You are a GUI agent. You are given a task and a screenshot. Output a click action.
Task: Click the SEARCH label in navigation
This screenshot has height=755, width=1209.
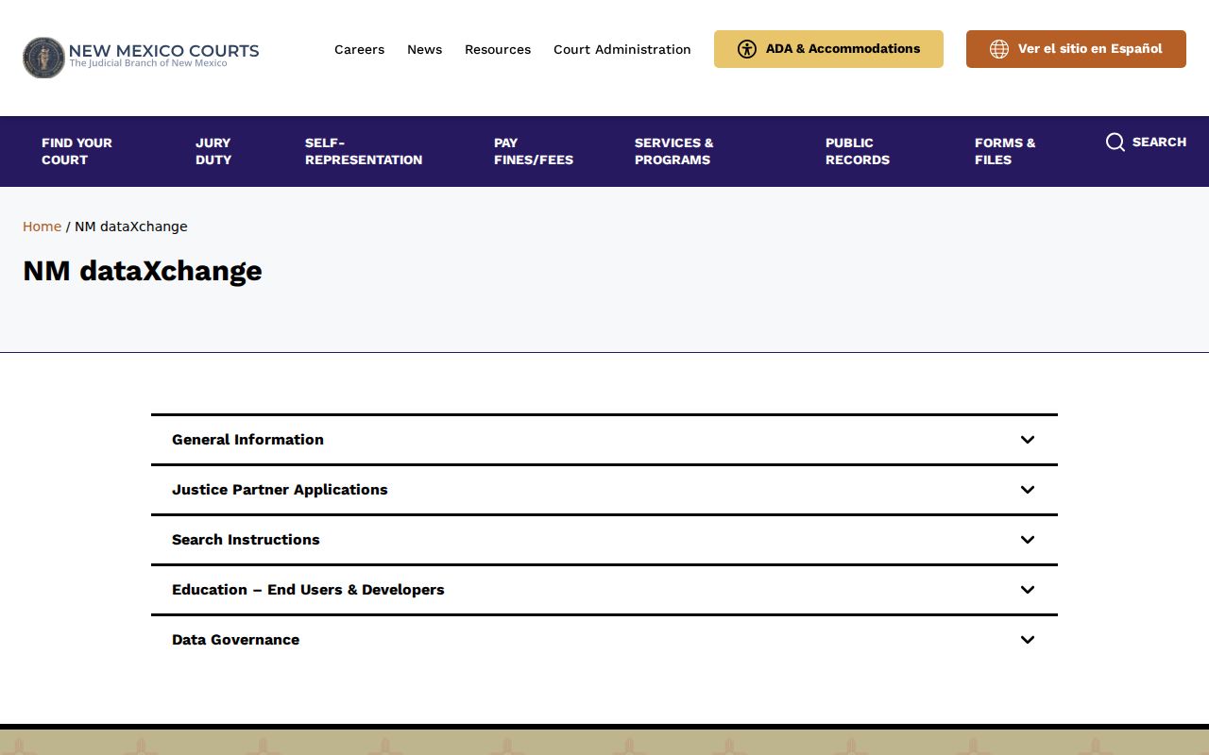1159,142
